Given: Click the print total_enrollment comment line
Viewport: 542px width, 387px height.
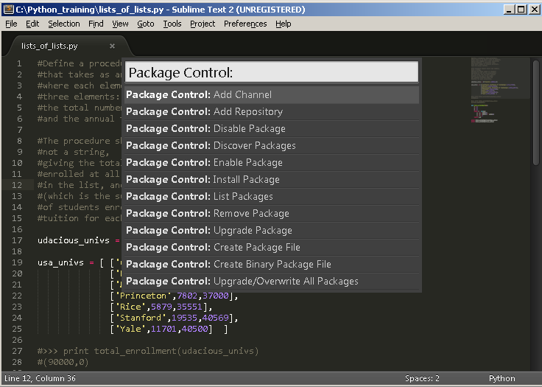Looking at the screenshot, I should click(x=148, y=351).
